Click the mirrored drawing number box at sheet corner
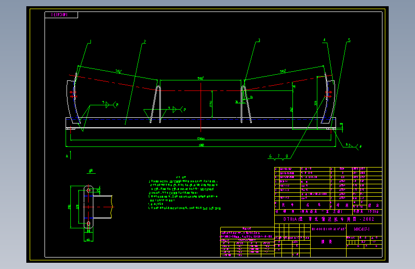This screenshot has width=415, height=269. click(x=61, y=15)
